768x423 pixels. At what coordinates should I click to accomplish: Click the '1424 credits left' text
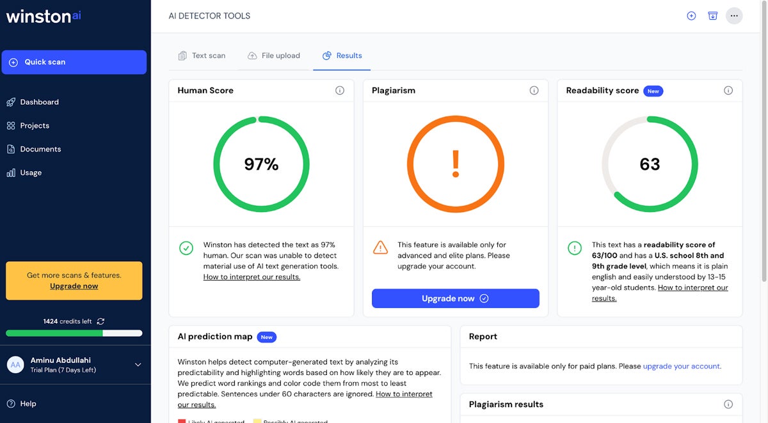pos(67,321)
